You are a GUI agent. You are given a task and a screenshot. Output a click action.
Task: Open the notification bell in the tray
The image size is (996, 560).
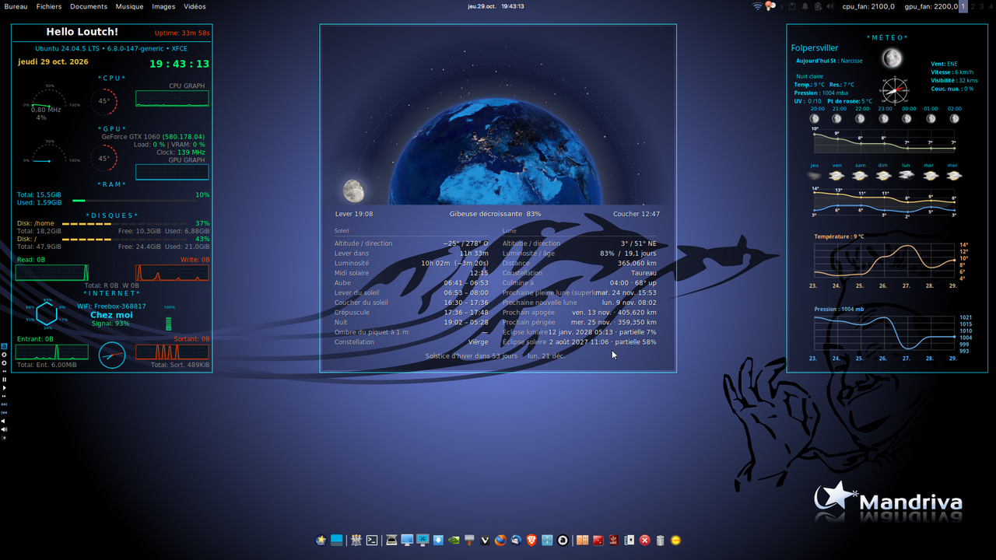(x=805, y=6)
